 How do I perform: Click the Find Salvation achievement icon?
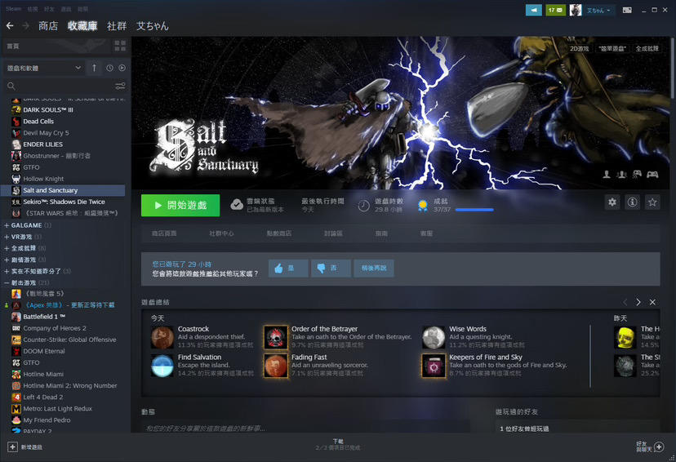tap(162, 366)
